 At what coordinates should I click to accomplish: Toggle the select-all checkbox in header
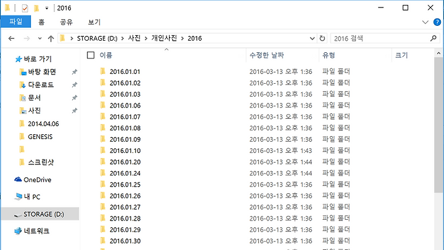click(x=91, y=55)
